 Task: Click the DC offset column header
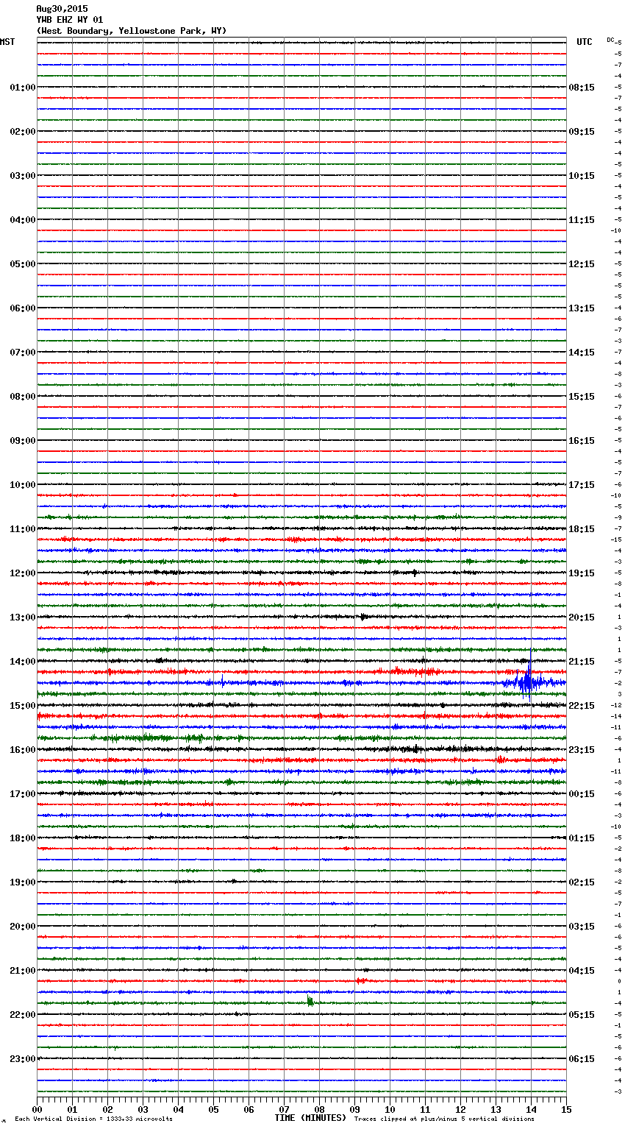click(x=610, y=40)
